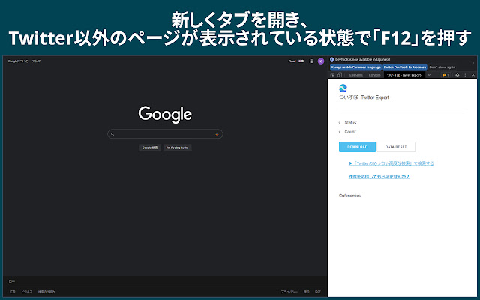480x300 pixels.
Task: Open DevTools settings gear
Action: point(457,75)
